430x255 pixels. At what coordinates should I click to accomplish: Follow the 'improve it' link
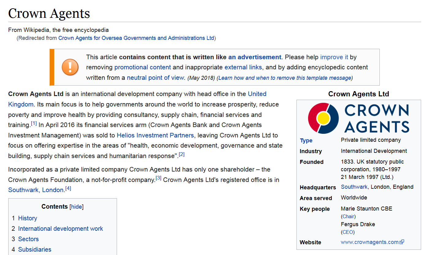tap(334, 57)
